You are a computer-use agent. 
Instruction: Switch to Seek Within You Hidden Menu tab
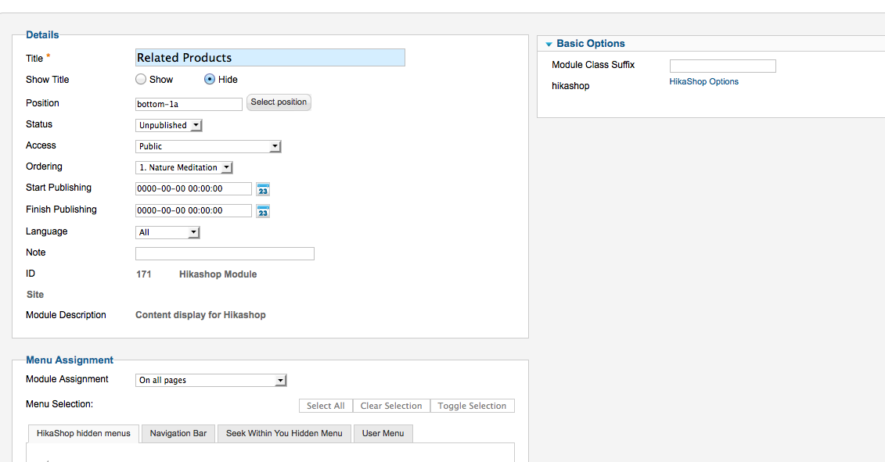pyautogui.click(x=284, y=433)
